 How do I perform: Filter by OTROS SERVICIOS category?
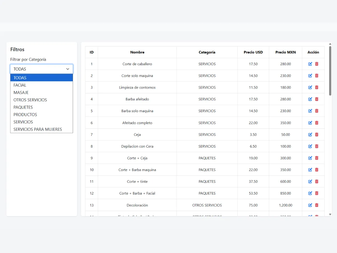30,100
